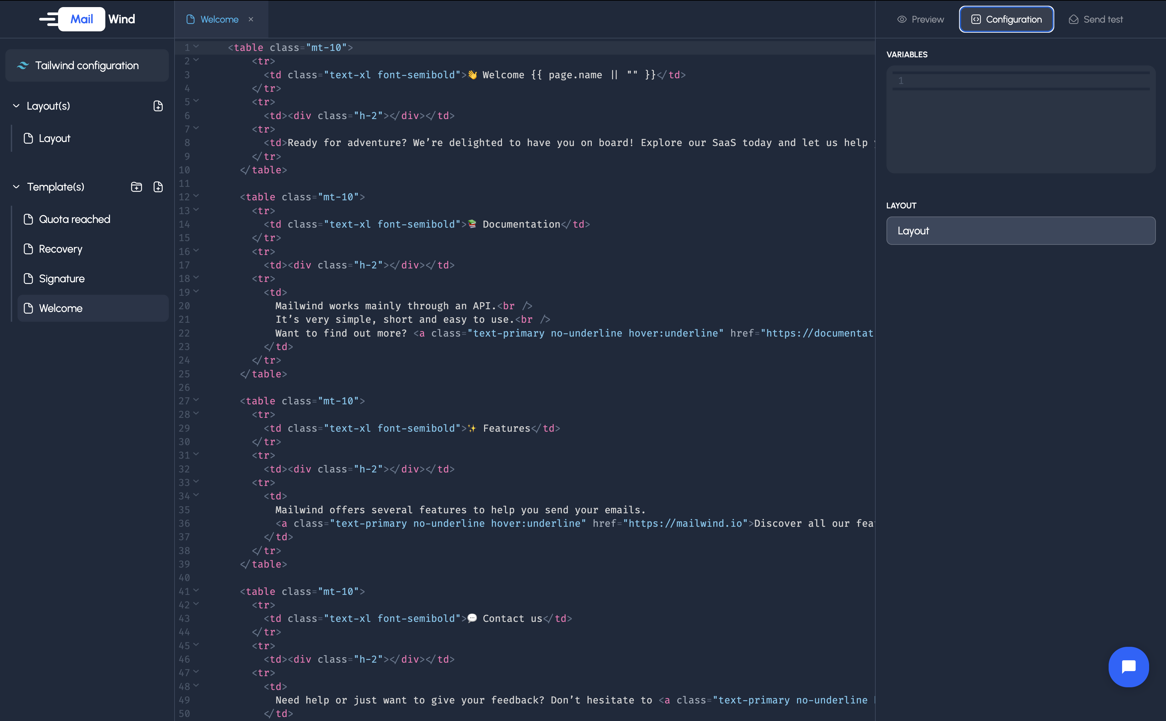
Task: Click the Tailwind wave icon
Action: click(22, 65)
